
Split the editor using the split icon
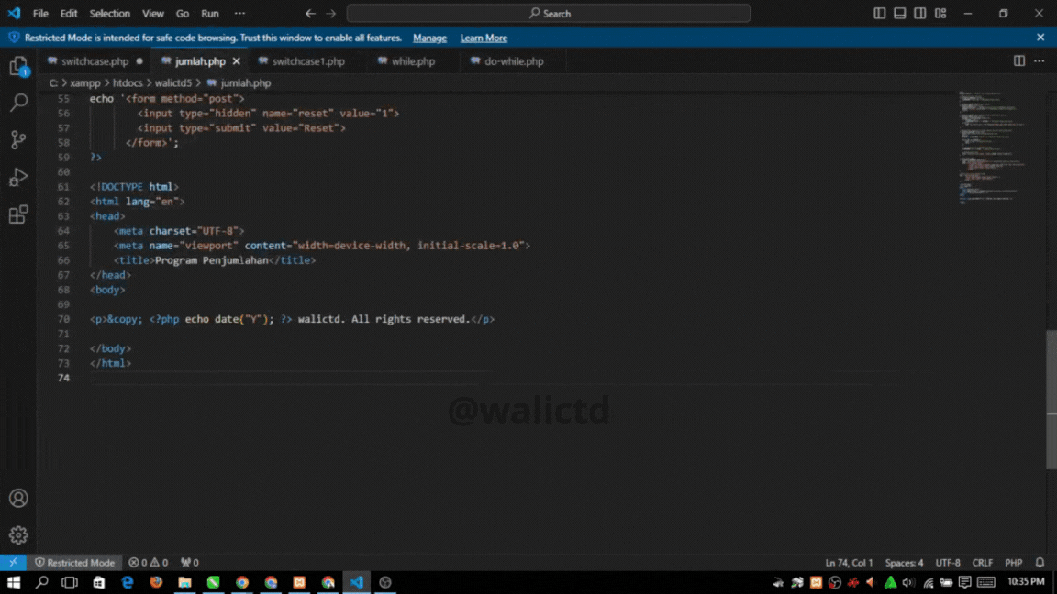[1019, 60]
